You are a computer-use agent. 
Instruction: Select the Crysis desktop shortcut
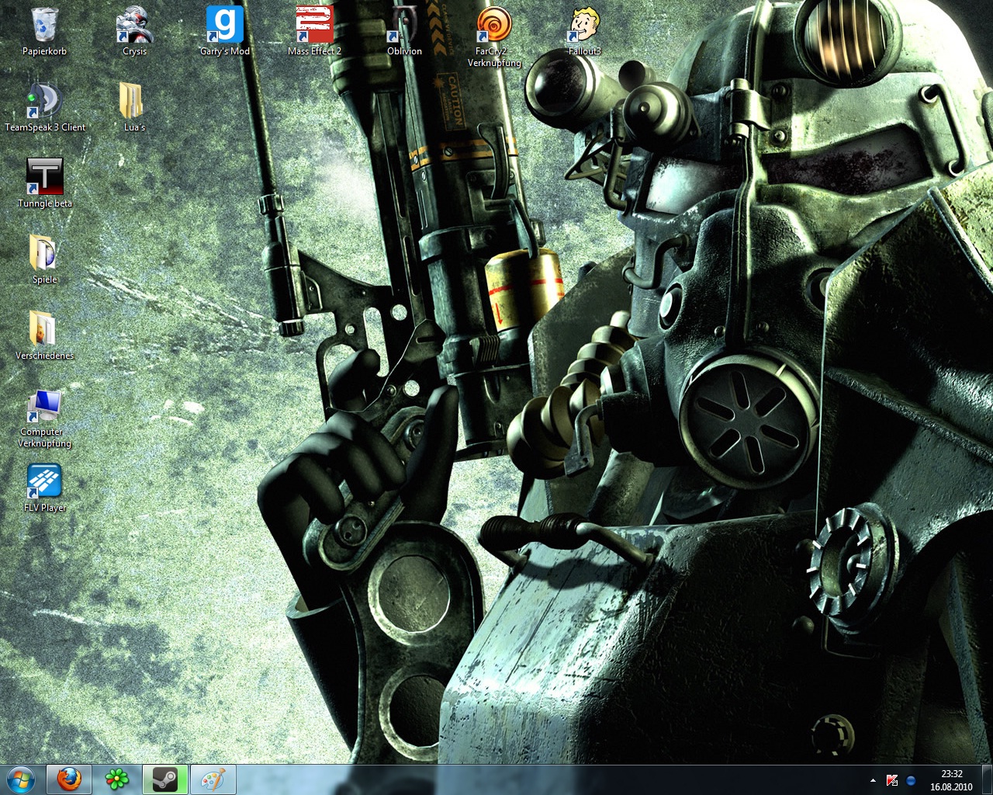point(134,31)
